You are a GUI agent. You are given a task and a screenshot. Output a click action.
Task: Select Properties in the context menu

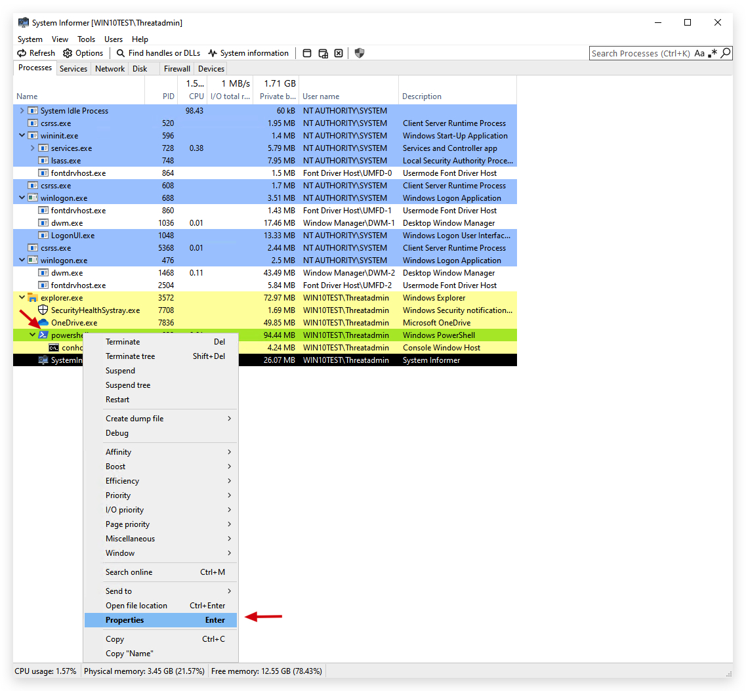161,620
